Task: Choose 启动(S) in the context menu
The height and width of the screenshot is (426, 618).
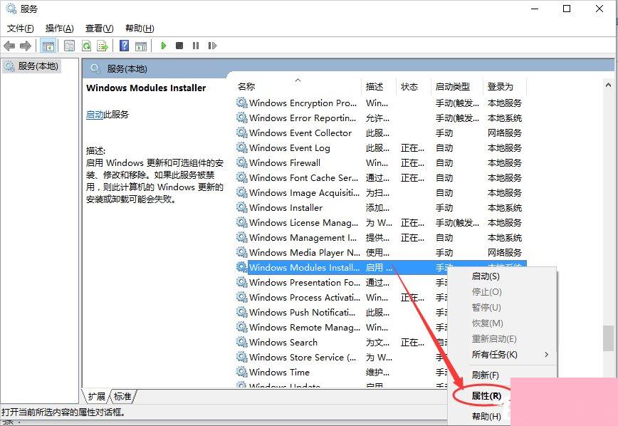Action: tap(486, 276)
